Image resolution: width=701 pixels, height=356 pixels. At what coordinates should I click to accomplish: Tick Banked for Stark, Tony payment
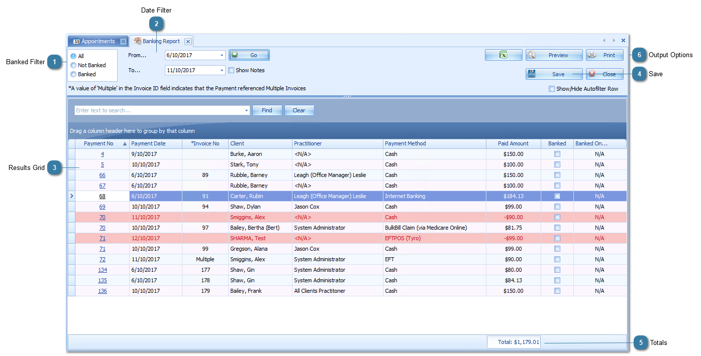pyautogui.click(x=557, y=164)
